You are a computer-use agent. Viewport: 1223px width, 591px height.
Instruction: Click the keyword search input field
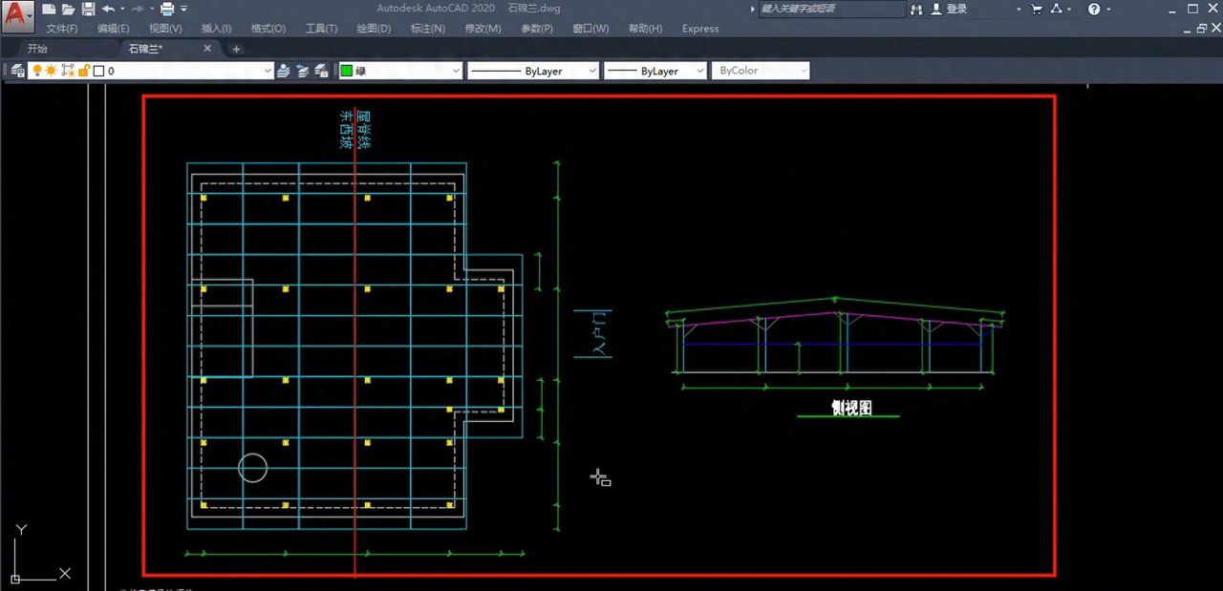coord(831,9)
